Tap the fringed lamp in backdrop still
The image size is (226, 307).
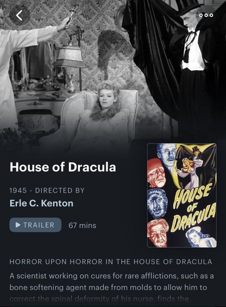click(x=70, y=56)
